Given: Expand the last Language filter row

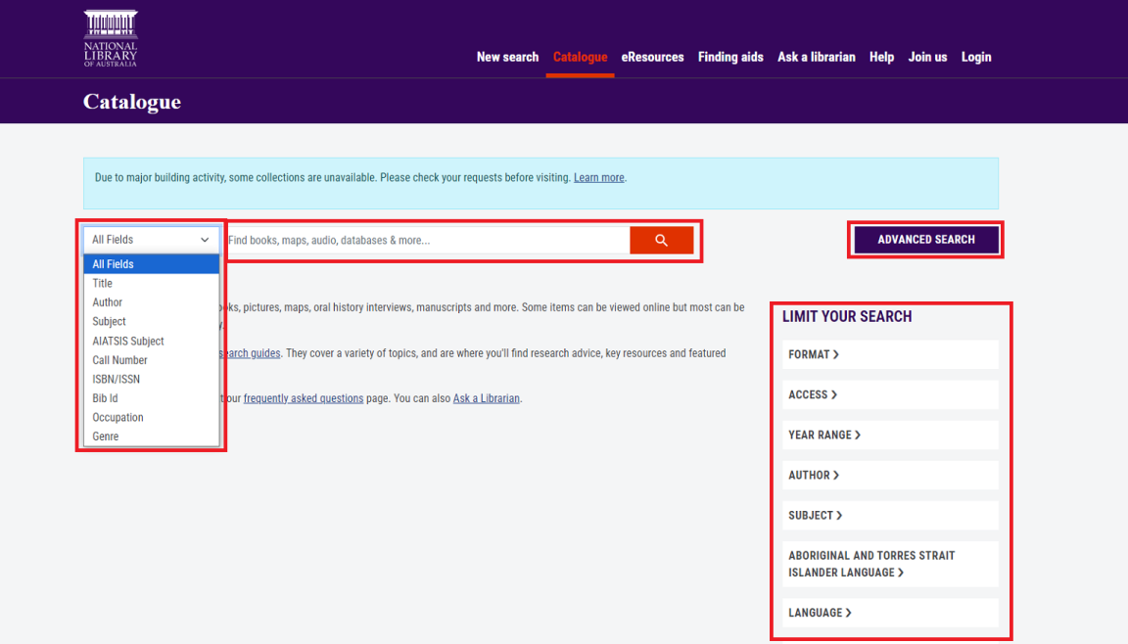Looking at the screenshot, I should tap(890, 613).
